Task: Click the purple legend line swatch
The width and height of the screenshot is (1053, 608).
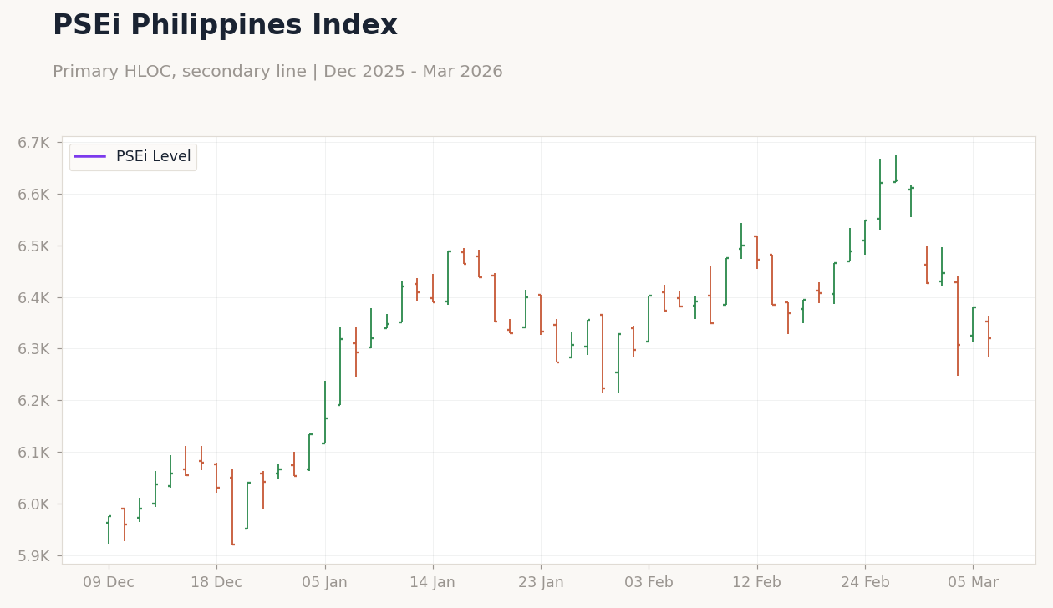Action: click(x=89, y=156)
